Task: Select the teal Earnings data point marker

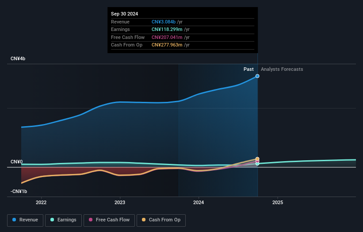Action: 257,164
